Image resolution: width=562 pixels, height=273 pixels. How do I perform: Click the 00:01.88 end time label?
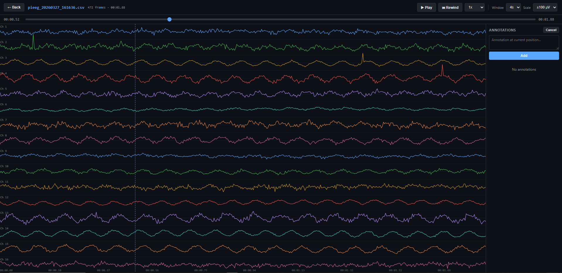coord(546,19)
